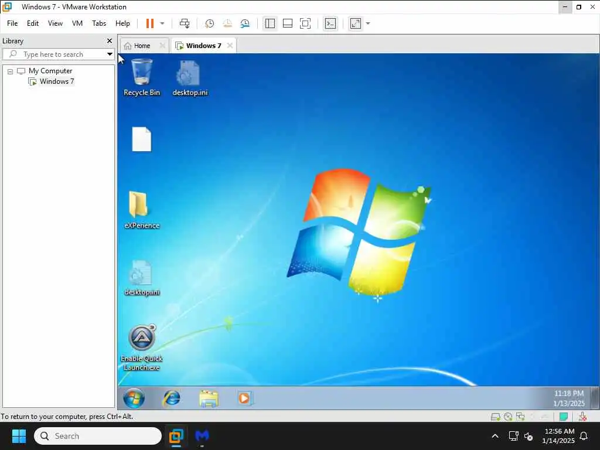The height and width of the screenshot is (450, 600).
Task: Close the Library panel
Action: click(110, 40)
